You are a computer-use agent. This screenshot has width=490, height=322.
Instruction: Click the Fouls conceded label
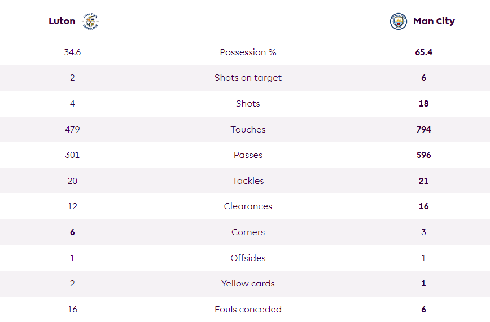pyautogui.click(x=248, y=310)
